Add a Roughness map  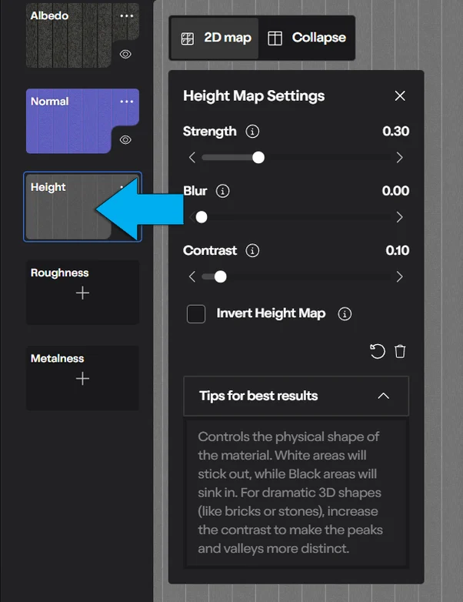[x=82, y=293]
